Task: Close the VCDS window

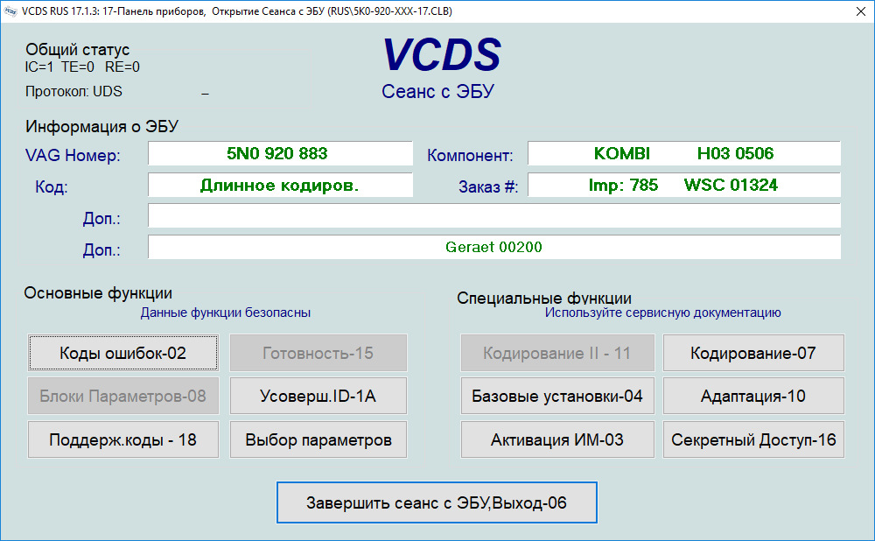Action: click(x=860, y=11)
